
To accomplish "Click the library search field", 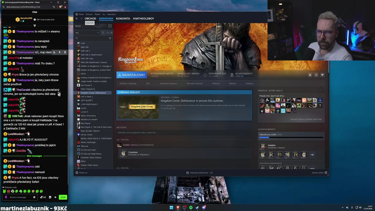I will pos(93,38).
